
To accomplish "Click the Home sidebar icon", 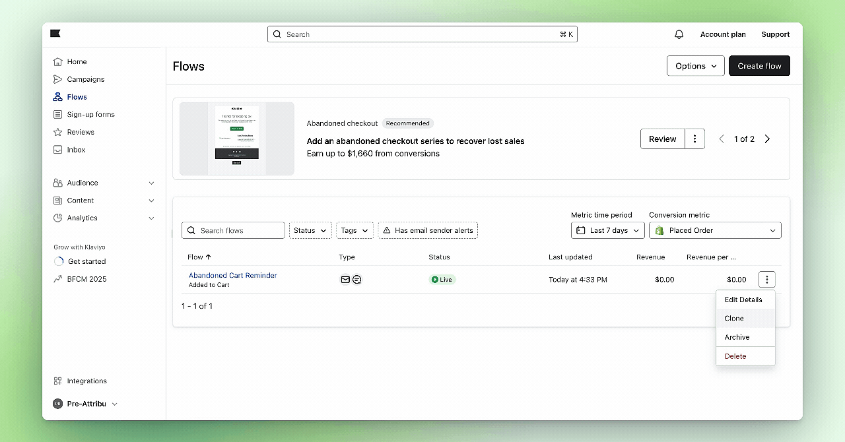I will click(x=58, y=61).
